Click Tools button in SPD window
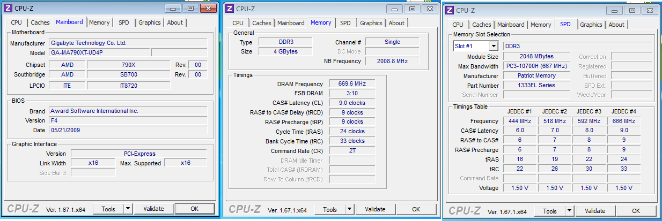Screen dimensions: 662x221 pos(550,211)
